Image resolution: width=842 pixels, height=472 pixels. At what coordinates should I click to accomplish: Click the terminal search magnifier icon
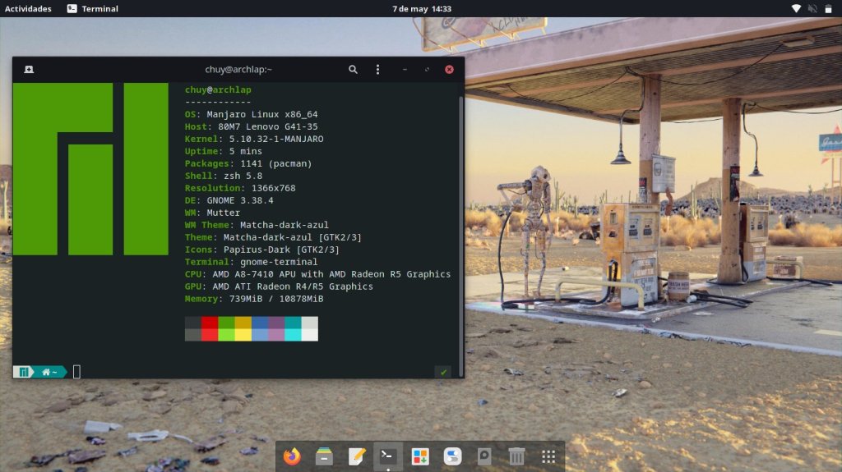click(353, 70)
